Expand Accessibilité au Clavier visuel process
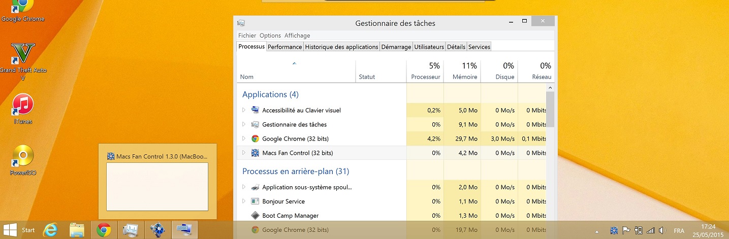Viewport: 729px width, 239px height. pyautogui.click(x=243, y=110)
